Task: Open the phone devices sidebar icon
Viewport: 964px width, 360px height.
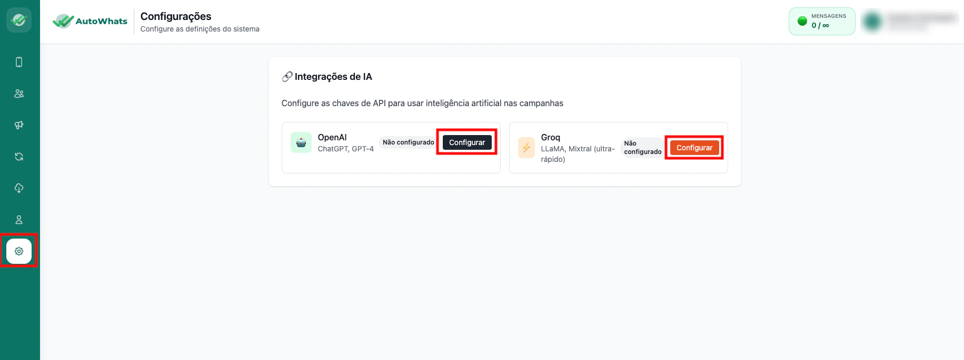Action: point(19,62)
